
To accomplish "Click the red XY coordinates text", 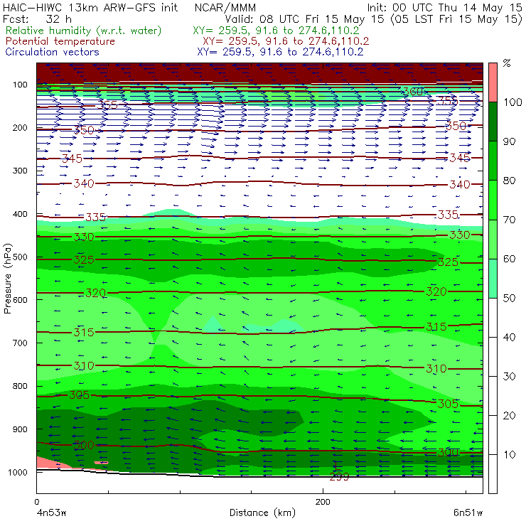I will (286, 41).
